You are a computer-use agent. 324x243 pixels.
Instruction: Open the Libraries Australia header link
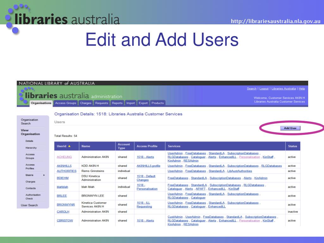coord(283,89)
